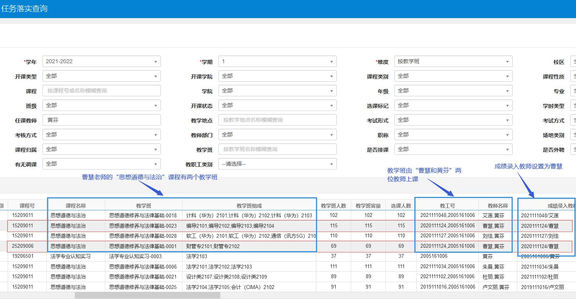Expand the 课程类别 dropdown

tap(453, 76)
